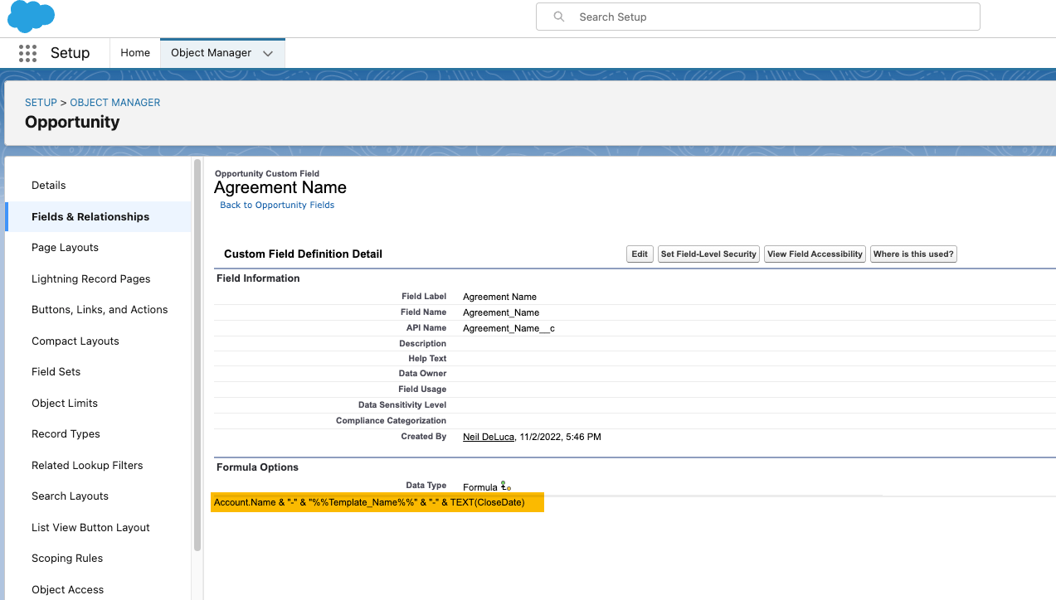This screenshot has height=600, width=1056.
Task: Go to SETUP breadcrumb link
Action: tap(41, 103)
